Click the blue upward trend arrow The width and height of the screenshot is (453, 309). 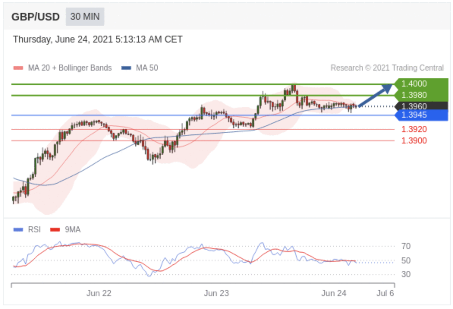click(x=375, y=95)
